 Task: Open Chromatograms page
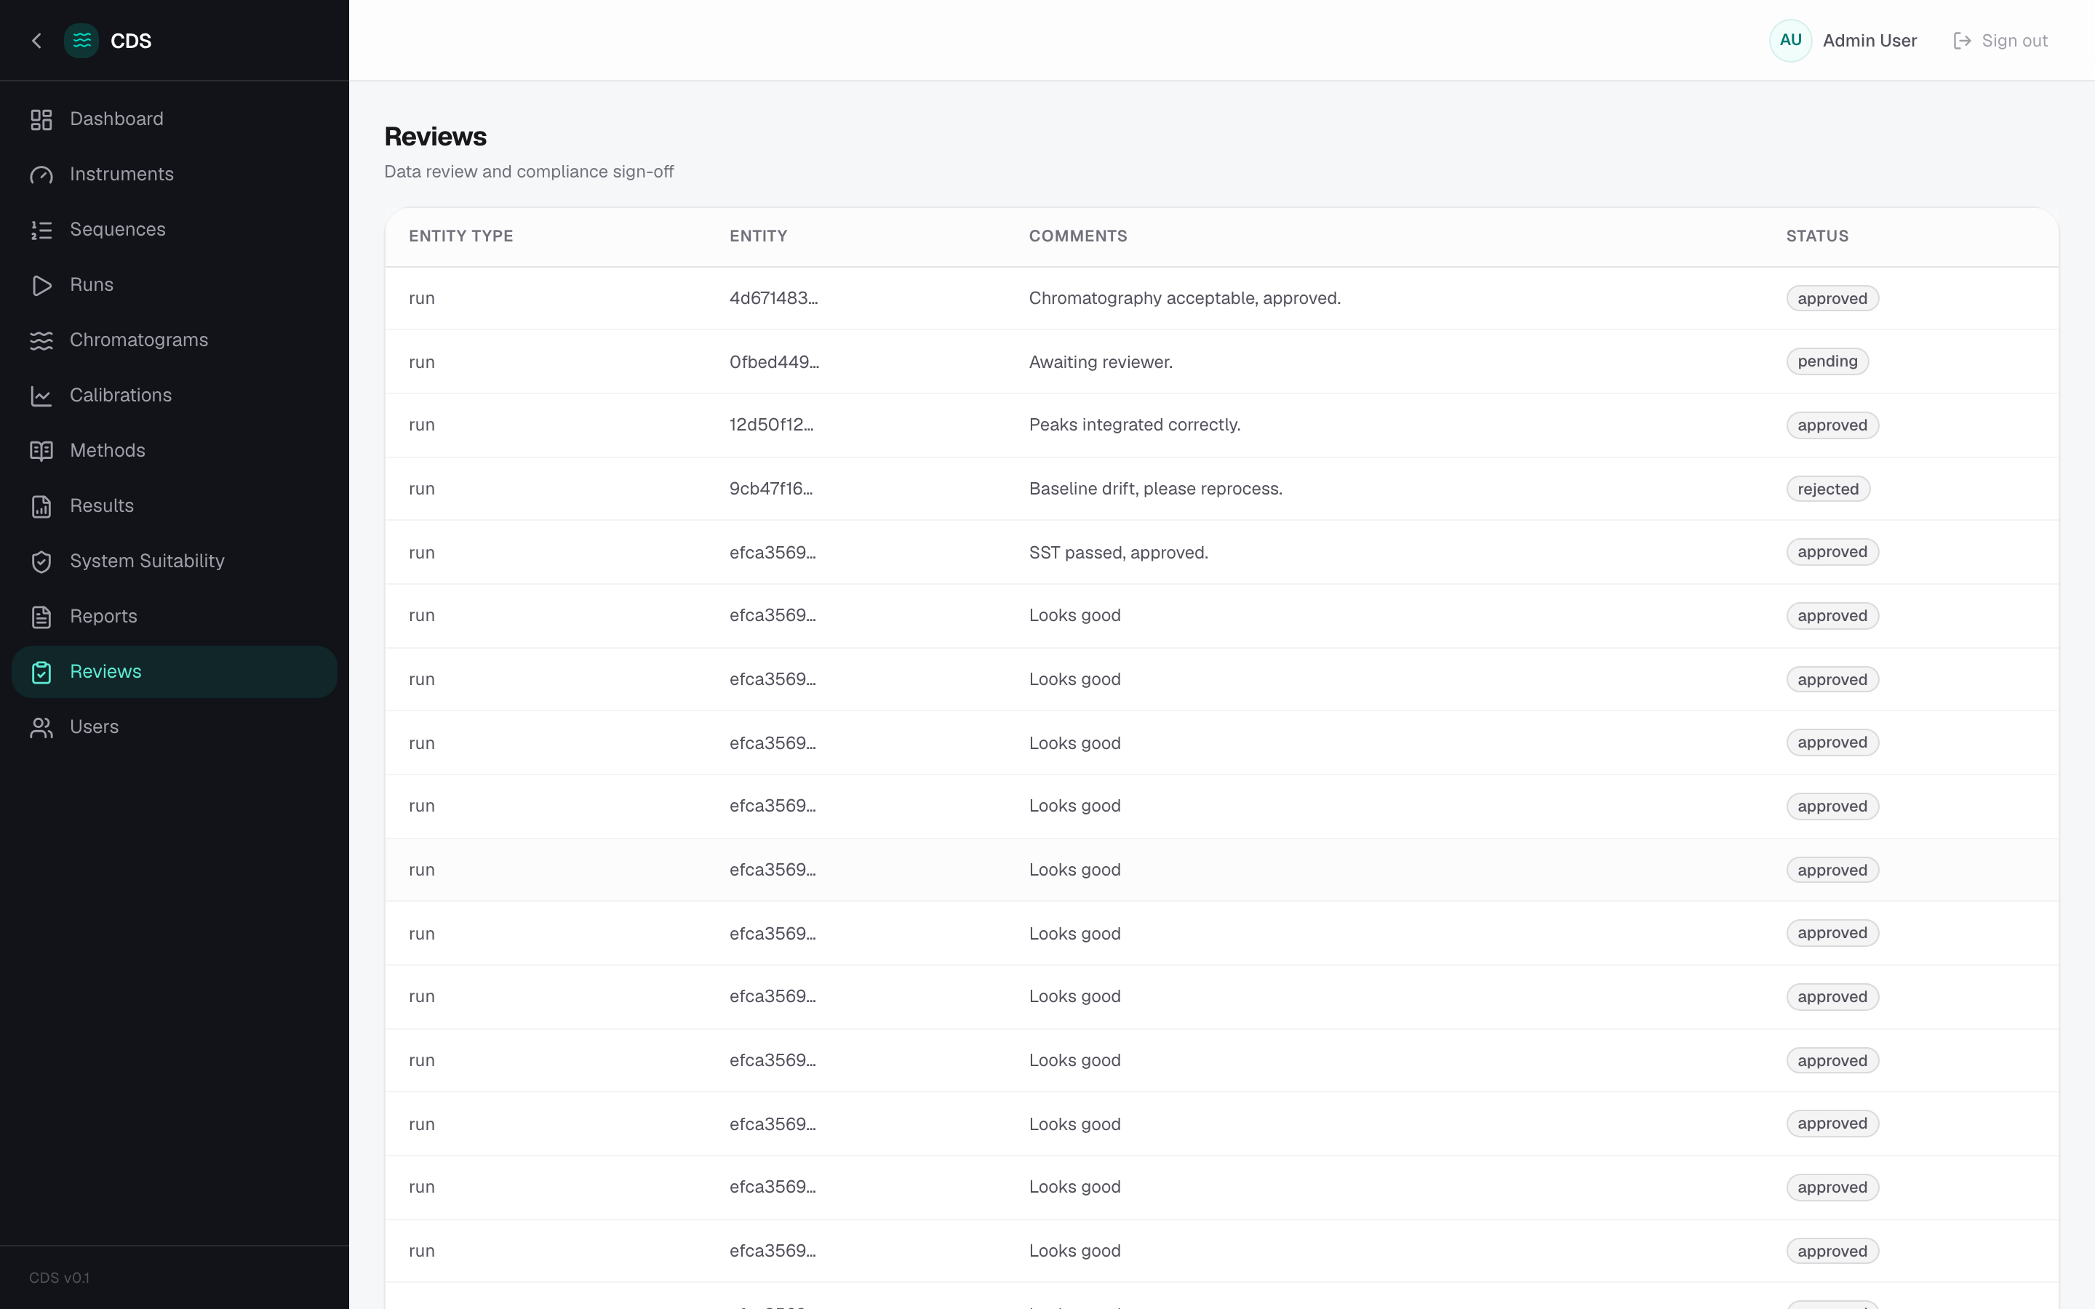(x=174, y=341)
